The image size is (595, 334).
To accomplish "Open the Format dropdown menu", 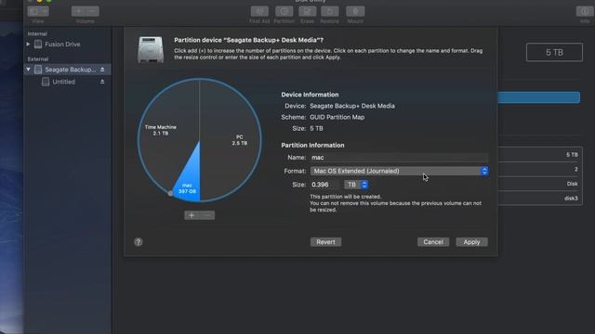I will click(x=399, y=171).
